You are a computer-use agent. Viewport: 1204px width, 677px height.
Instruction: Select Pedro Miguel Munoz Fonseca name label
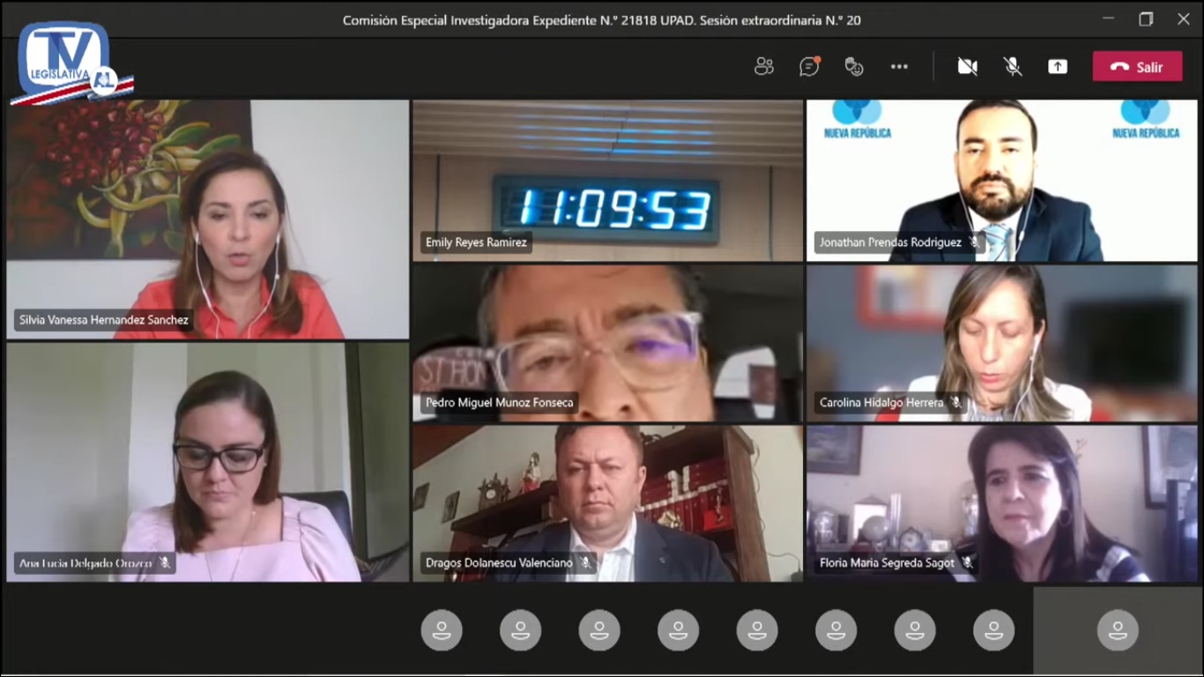(500, 403)
